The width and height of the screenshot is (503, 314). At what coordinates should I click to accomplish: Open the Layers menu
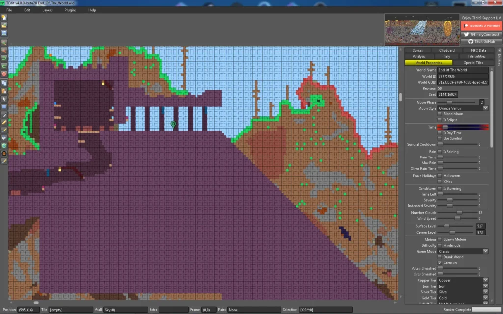coord(47,10)
